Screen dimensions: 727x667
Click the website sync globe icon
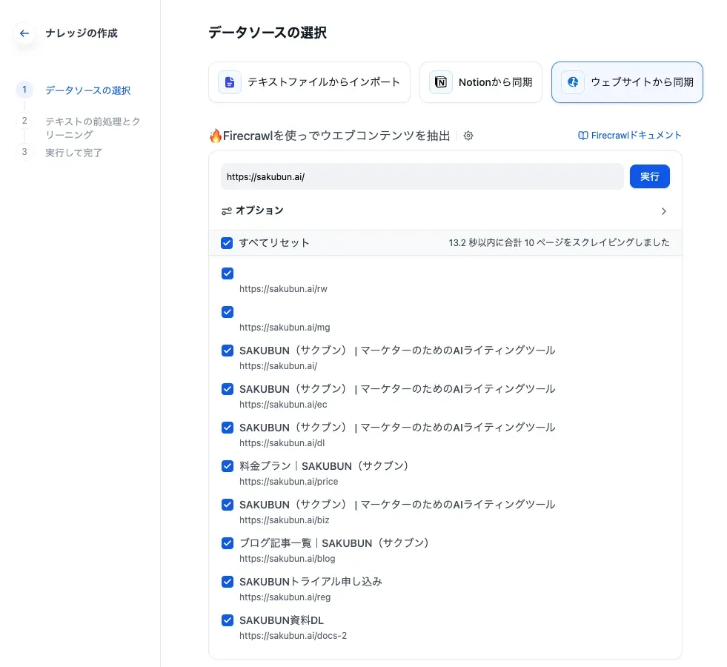573,82
